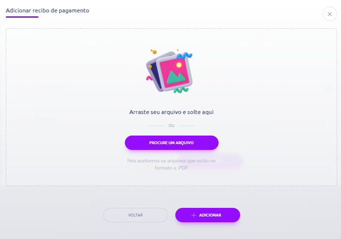The image size is (341, 239).
Task: Go back using the VOLTAR button
Action: [x=135, y=215]
